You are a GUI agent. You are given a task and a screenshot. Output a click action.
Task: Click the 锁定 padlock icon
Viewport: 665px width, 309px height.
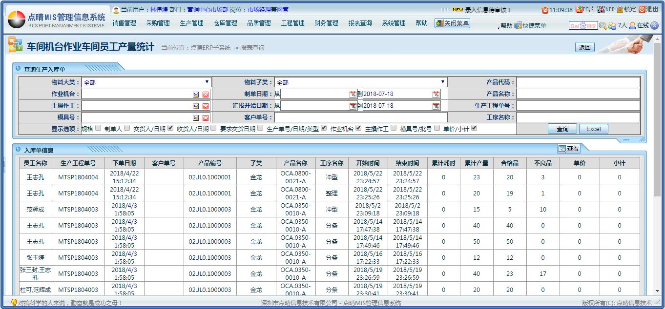coord(620,9)
